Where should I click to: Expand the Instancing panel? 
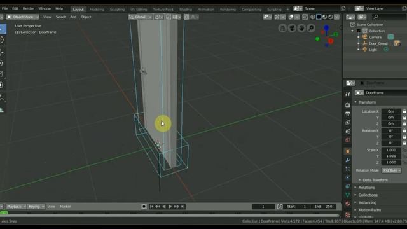[355, 202]
